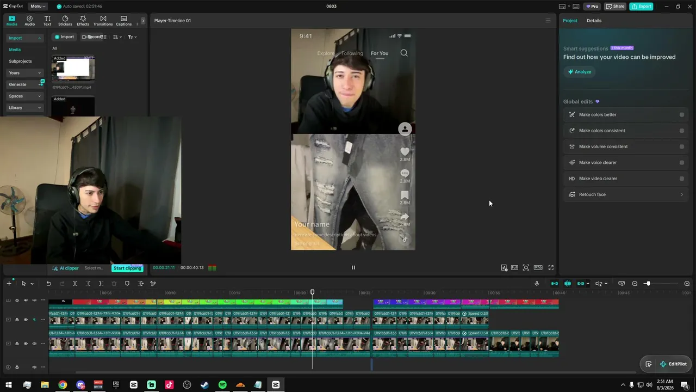Collapse the Import section in the sidebar

(x=39, y=38)
